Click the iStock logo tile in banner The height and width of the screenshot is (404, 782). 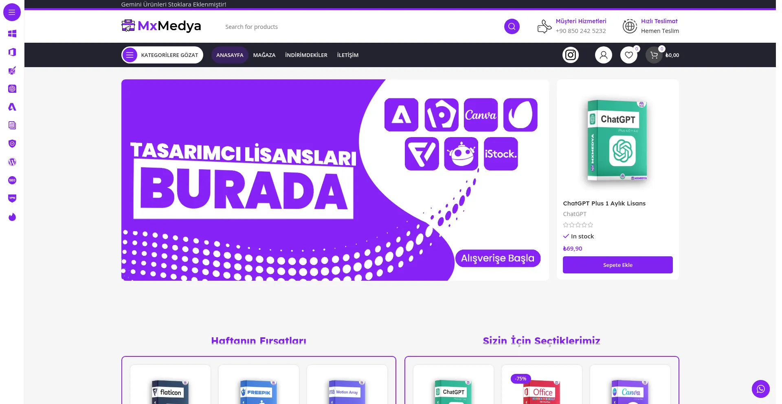click(501, 154)
